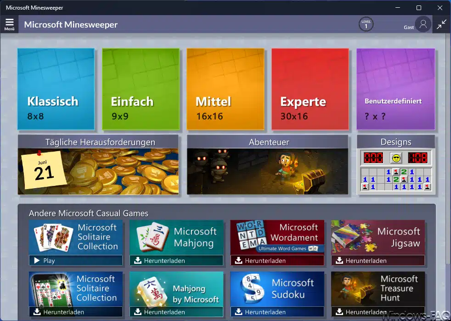Open the Mahjong by Microsoft tile icon
Image resolution: width=451 pixels, height=321 pixels.
click(152, 292)
